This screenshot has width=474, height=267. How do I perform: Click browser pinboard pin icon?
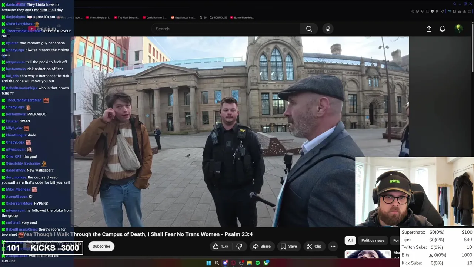point(422,11)
